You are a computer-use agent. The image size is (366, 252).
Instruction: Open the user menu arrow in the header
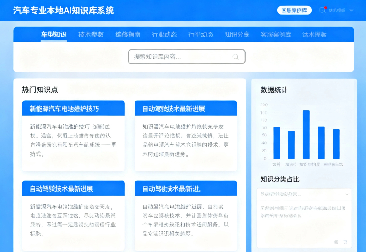coord(351,10)
